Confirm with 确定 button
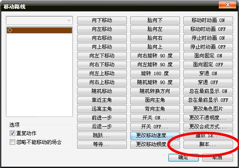This screenshot has height=168, width=239. [x=183, y=157]
